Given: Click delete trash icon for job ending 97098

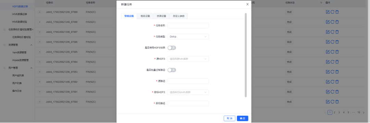Looking at the screenshot, I should (337, 22).
